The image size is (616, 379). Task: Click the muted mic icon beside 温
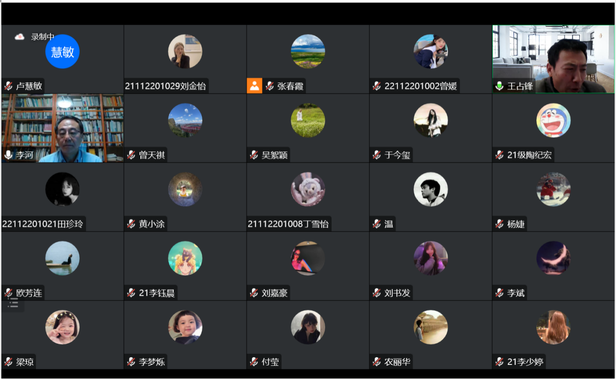click(377, 224)
